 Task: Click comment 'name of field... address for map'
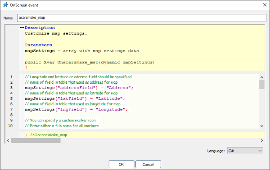(x=71, y=82)
